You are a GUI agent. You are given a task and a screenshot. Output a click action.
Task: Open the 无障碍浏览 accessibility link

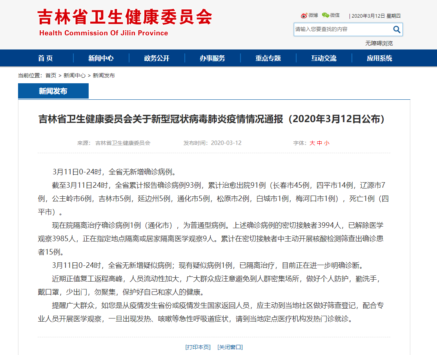(379, 43)
